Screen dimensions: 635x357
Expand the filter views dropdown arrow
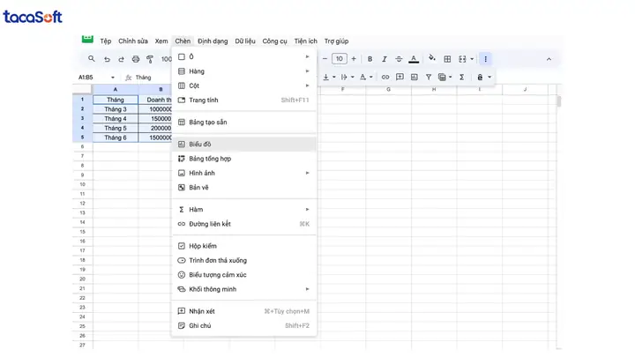tap(451, 77)
